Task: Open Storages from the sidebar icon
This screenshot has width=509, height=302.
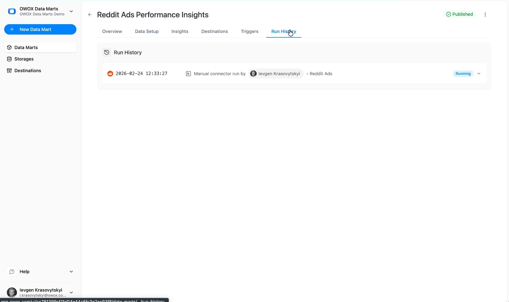Action: [9, 59]
